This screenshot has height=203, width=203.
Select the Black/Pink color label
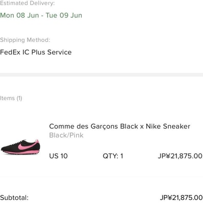(x=66, y=135)
